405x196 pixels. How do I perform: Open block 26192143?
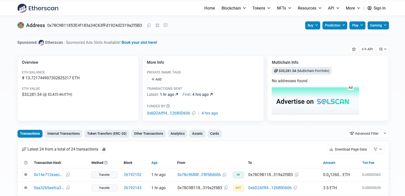[133, 188]
